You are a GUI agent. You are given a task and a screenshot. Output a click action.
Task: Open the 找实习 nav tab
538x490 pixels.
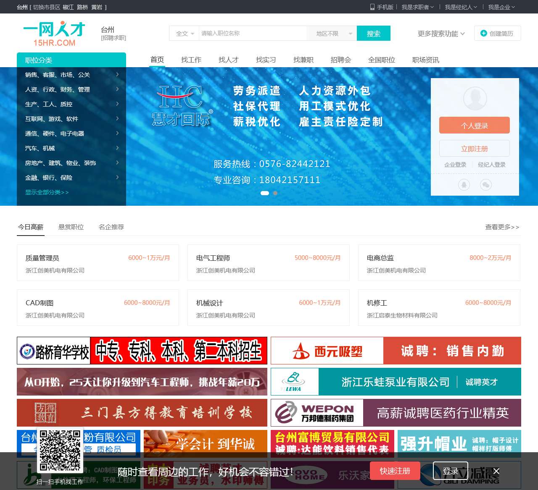(x=266, y=60)
